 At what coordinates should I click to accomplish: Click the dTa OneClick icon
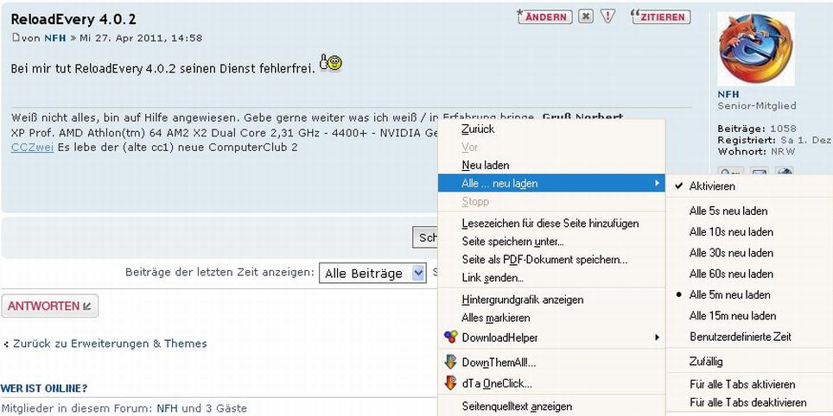(x=450, y=383)
